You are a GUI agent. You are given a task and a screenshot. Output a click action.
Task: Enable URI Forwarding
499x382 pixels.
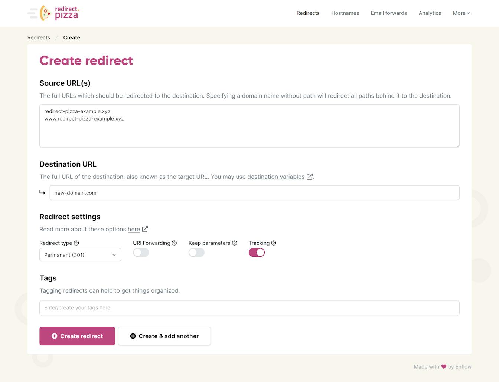(141, 252)
